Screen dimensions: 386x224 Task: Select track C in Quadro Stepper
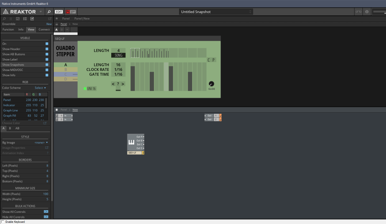tap(66, 74)
